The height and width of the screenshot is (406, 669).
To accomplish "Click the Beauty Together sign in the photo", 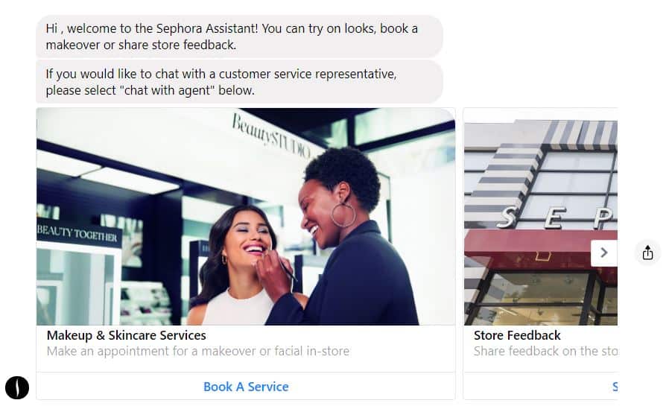I will pos(77,233).
